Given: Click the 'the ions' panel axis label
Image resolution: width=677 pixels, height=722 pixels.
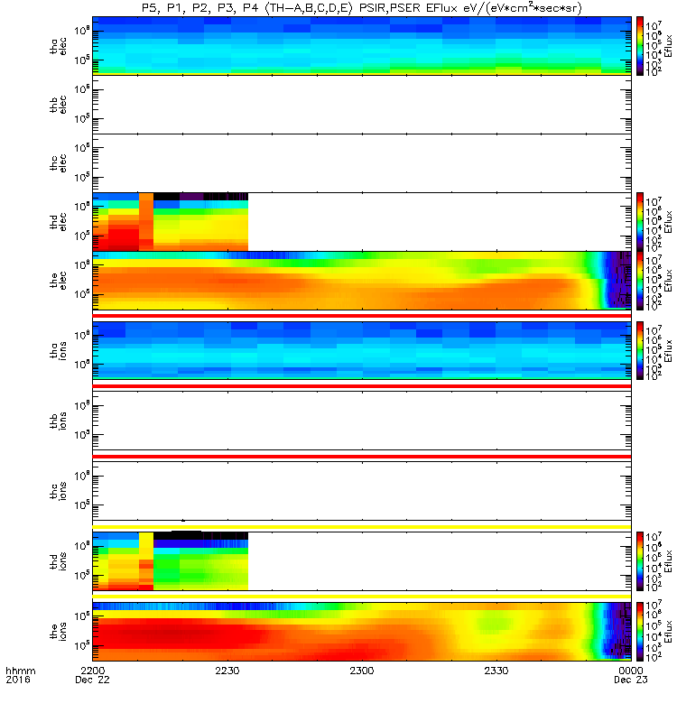Looking at the screenshot, I should 58,632.
